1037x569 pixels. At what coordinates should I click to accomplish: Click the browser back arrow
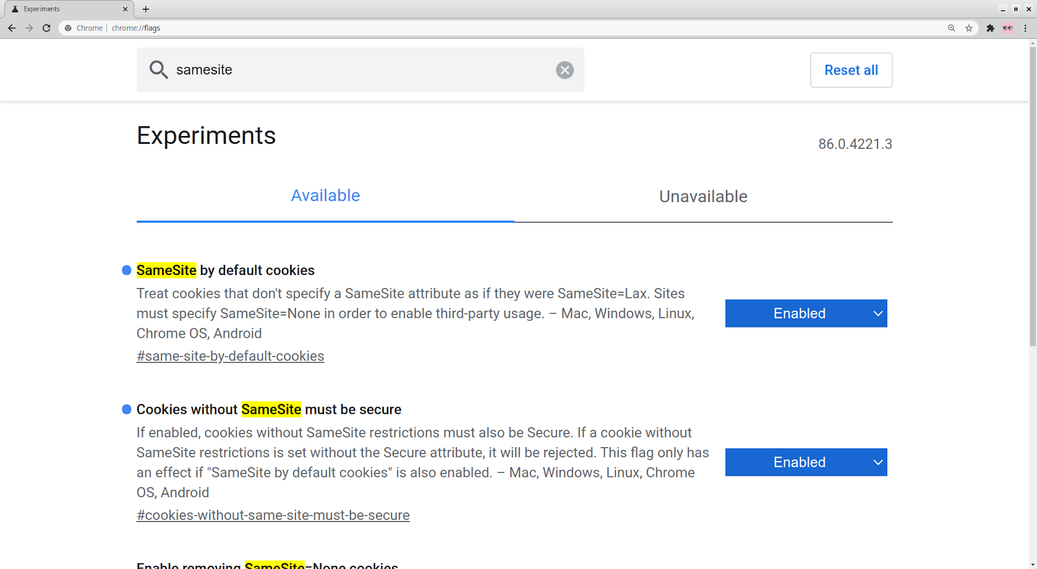coord(12,28)
